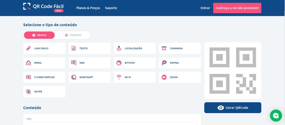Choose the Bitcoin content type icon
Screen dimensions: 285x125
click(119, 63)
